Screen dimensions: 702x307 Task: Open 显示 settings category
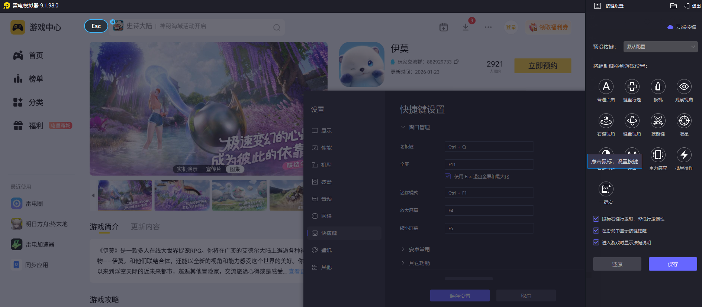click(x=344, y=131)
